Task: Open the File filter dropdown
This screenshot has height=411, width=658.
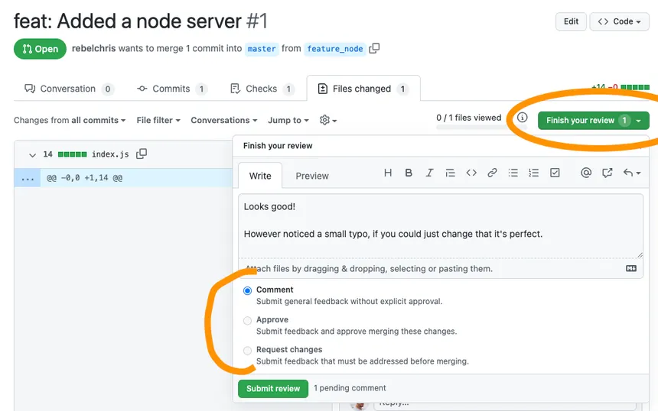Action: coord(158,120)
